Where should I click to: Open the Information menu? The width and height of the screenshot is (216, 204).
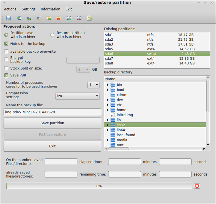(50, 9)
